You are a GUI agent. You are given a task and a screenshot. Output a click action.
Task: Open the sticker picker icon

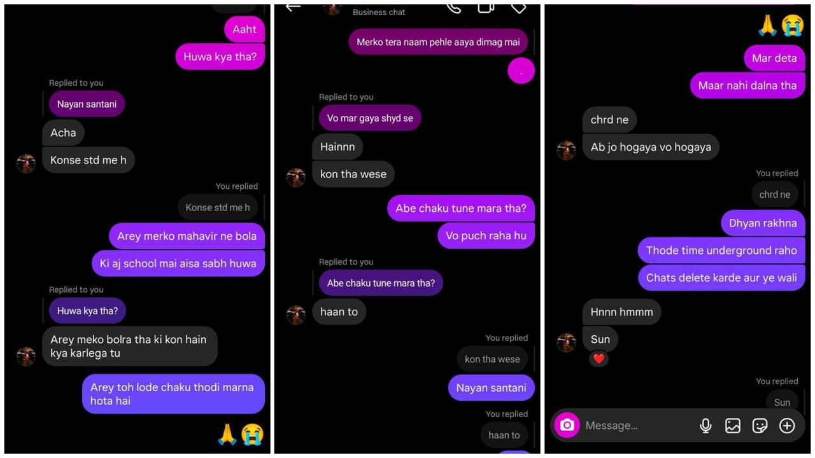pos(760,426)
